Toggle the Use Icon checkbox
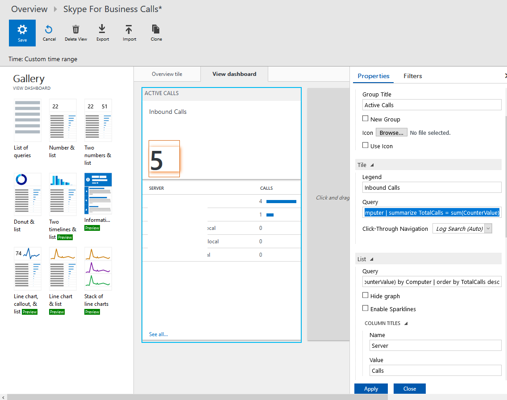 pyautogui.click(x=366, y=146)
